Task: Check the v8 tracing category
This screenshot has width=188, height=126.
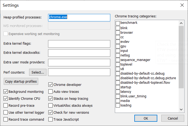Action: coord(118,69)
